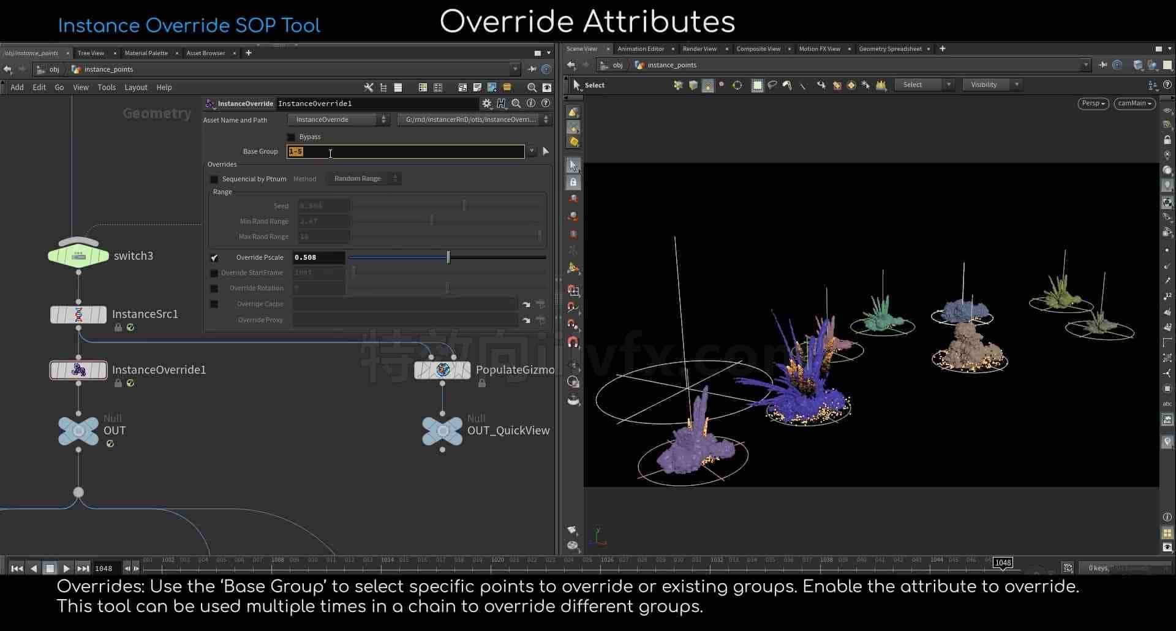The image size is (1176, 631).
Task: Select the OUT null node
Action: (x=78, y=431)
